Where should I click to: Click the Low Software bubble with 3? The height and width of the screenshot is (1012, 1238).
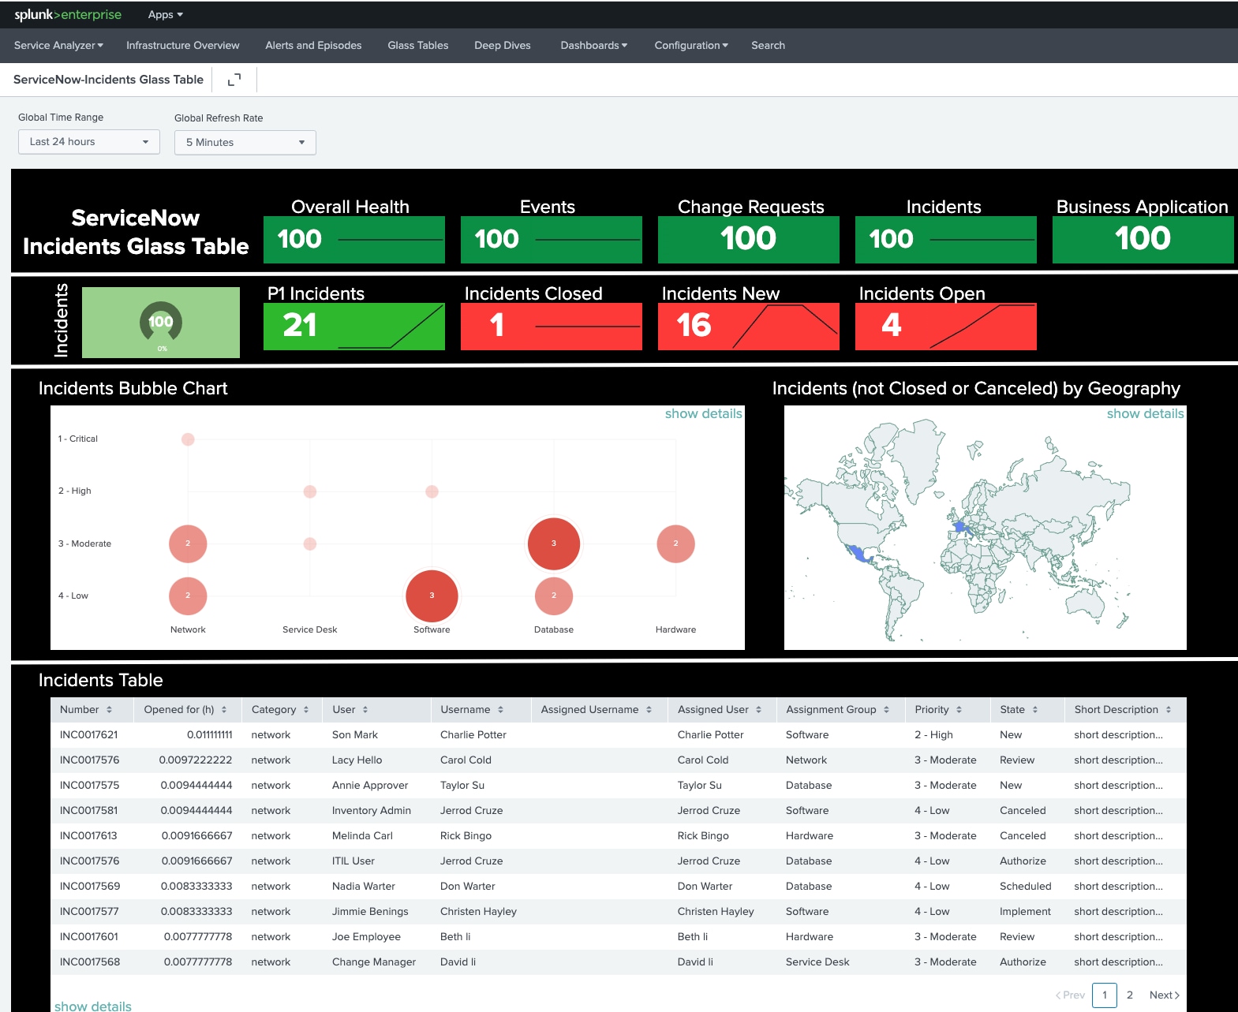[432, 596]
